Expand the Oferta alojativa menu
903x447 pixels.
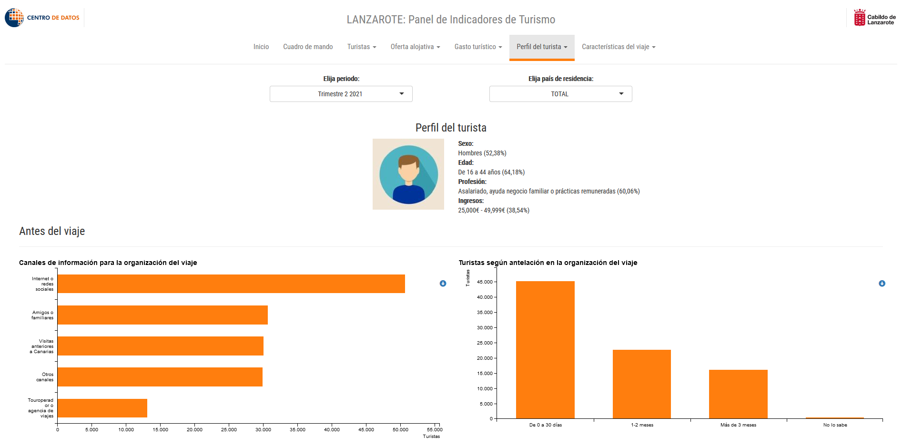point(415,47)
